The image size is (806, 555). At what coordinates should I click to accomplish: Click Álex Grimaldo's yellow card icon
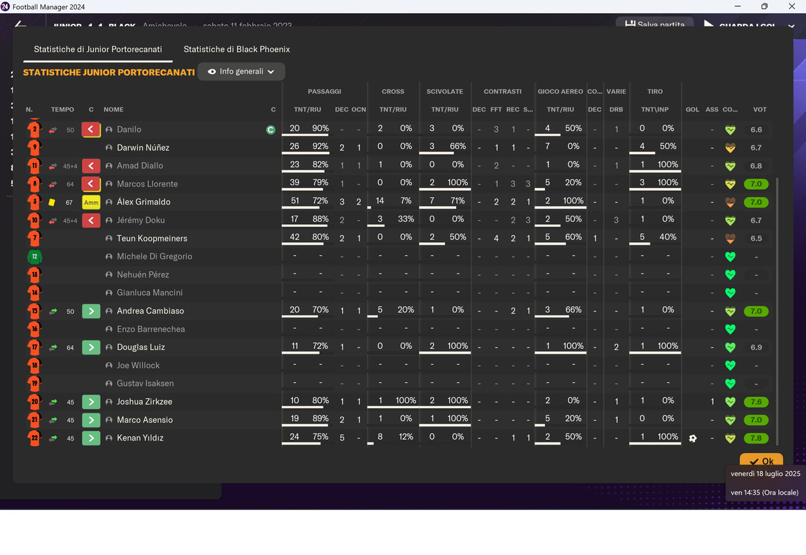click(x=52, y=203)
